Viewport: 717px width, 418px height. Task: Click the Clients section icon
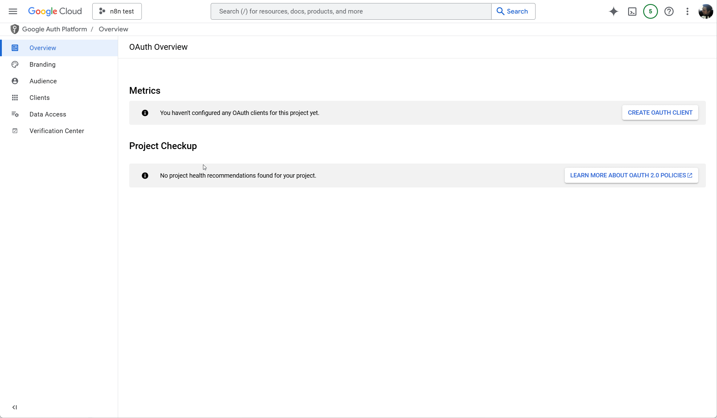(x=14, y=97)
